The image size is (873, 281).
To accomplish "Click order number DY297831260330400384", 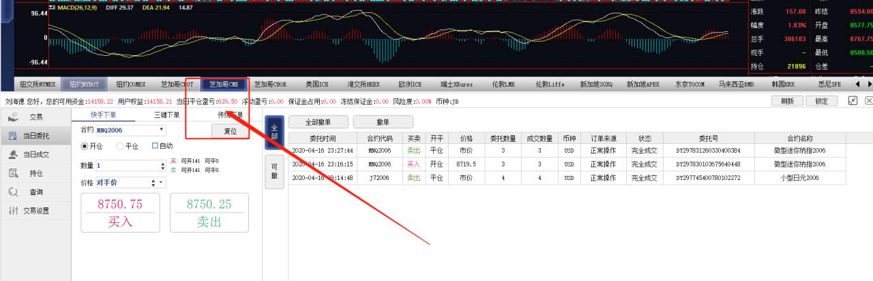I will click(708, 150).
